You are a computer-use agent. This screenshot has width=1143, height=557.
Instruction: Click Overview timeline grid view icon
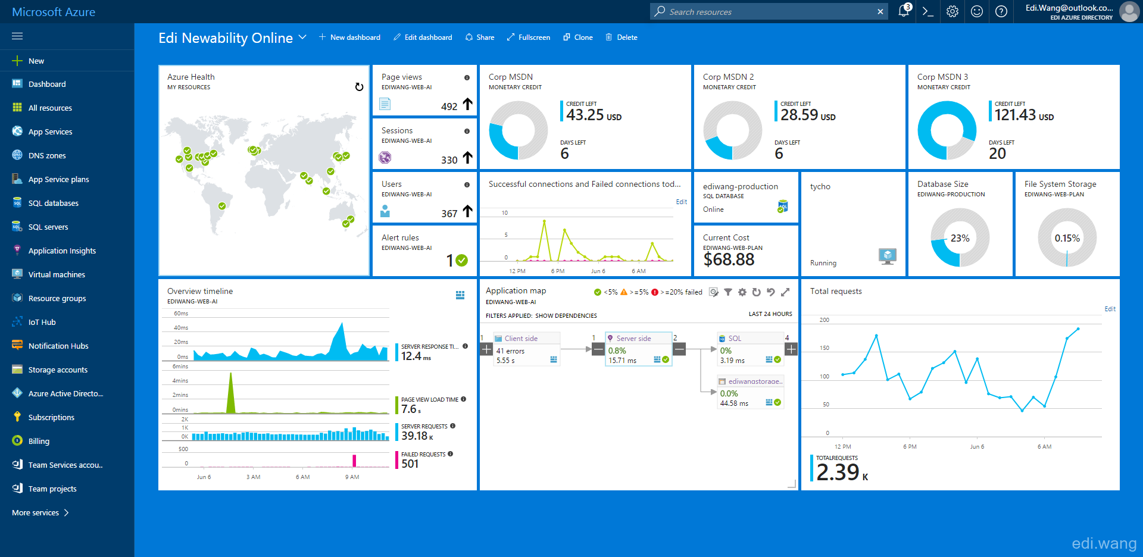tap(460, 295)
